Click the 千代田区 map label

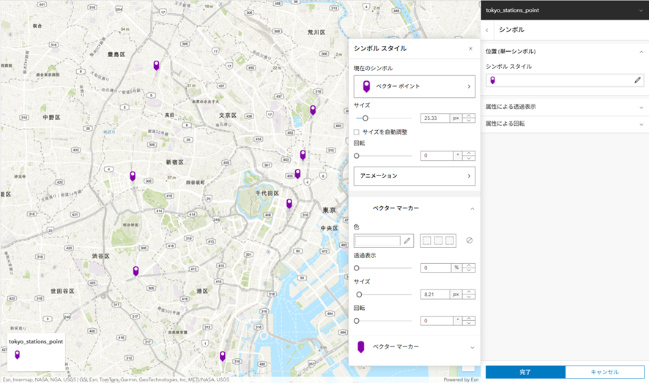(267, 193)
